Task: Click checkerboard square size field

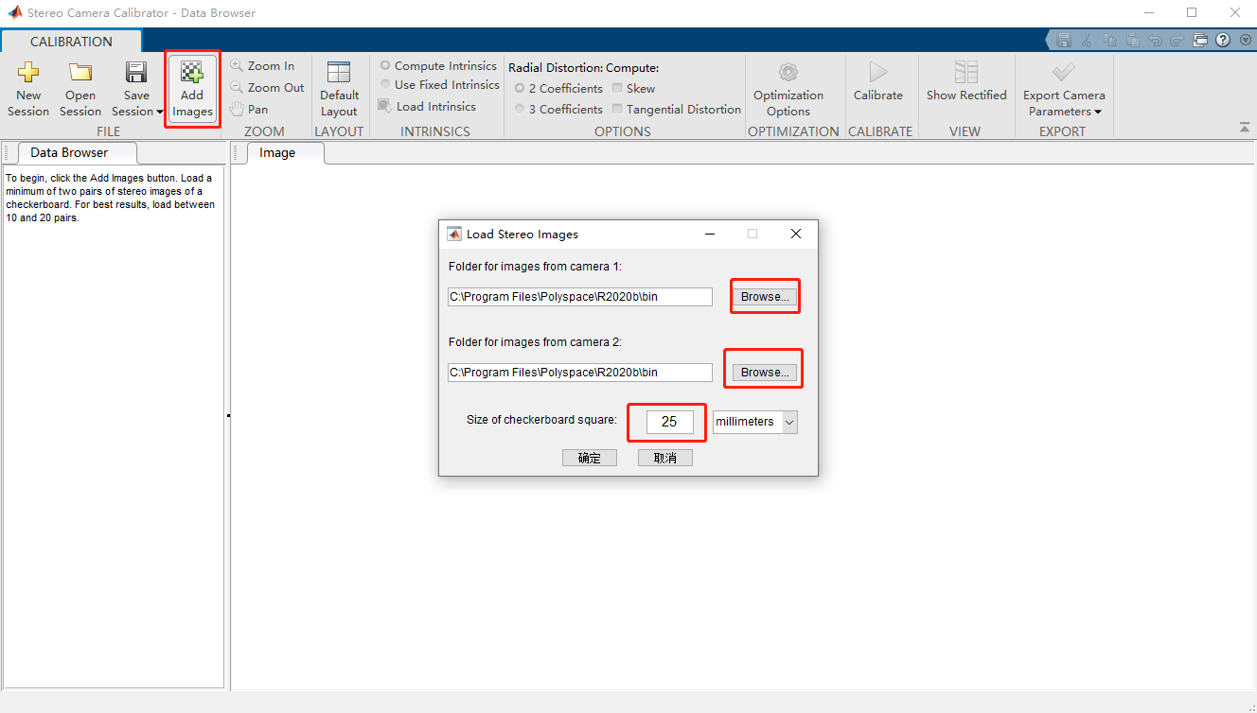Action: (x=670, y=422)
